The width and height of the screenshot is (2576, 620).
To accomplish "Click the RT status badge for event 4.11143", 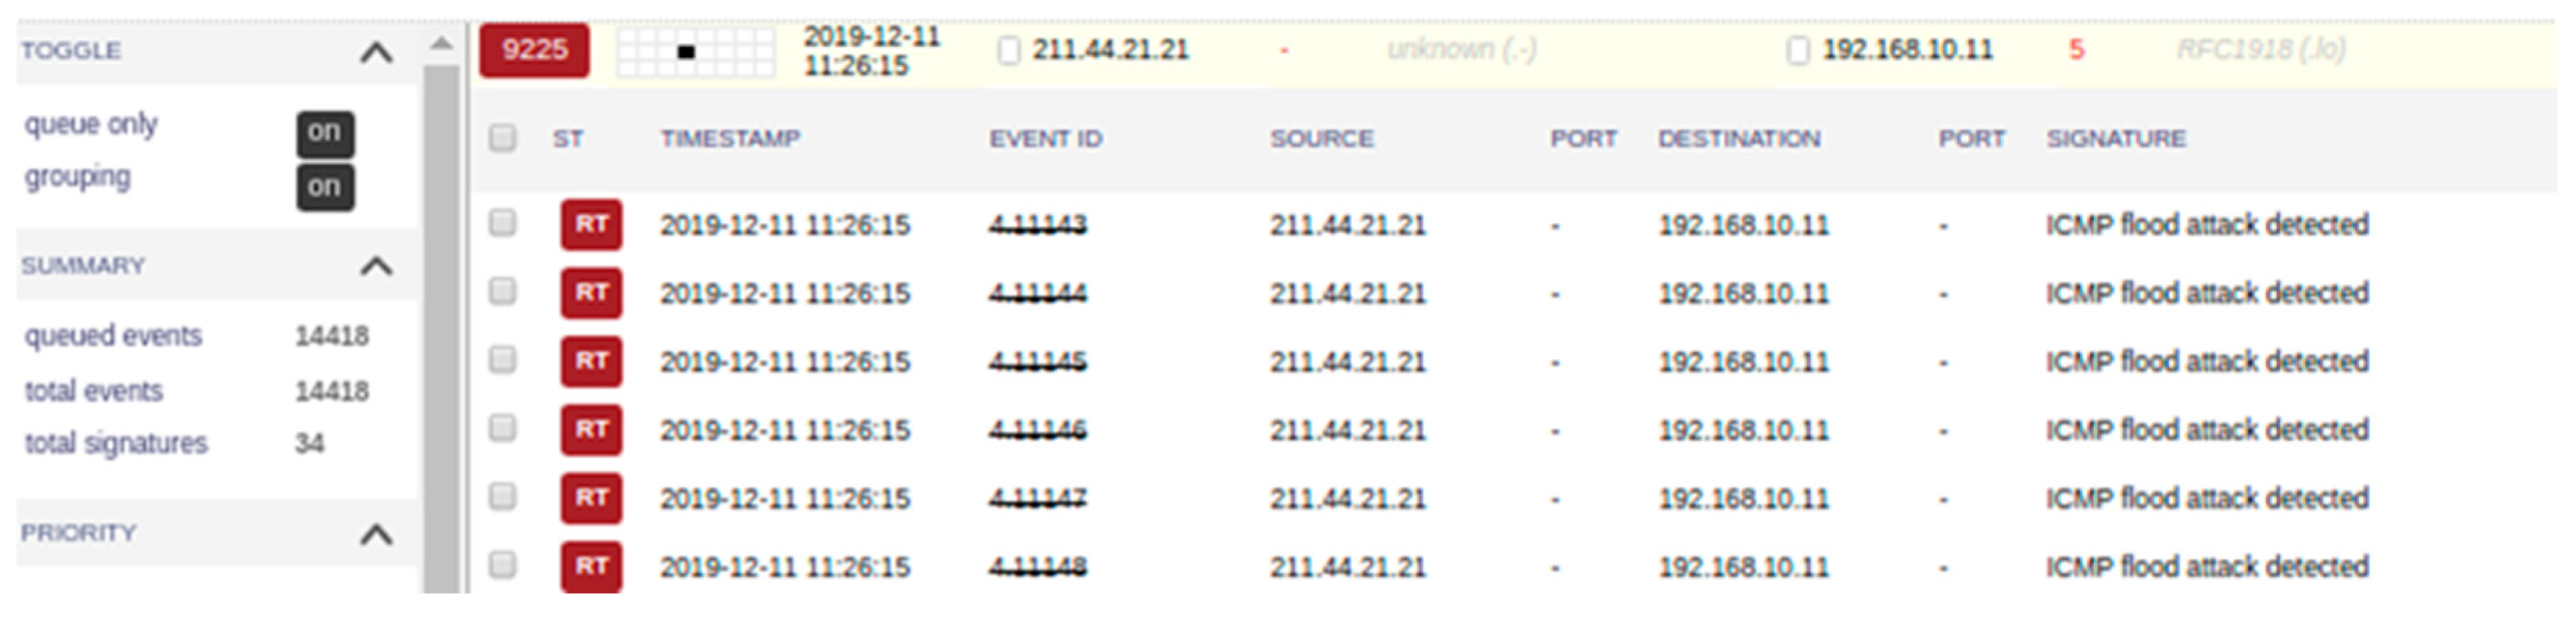I will (591, 224).
